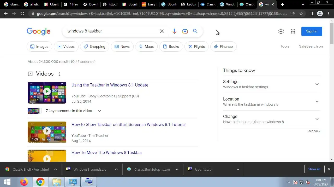The height and width of the screenshot is (187, 334).
Task: Open Using the Taskbar in Windows 8.1 Update
Action: click(x=110, y=85)
